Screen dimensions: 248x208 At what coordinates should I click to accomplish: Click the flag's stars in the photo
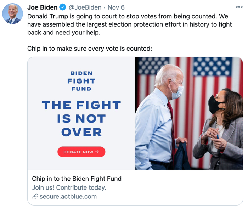pos(212,66)
